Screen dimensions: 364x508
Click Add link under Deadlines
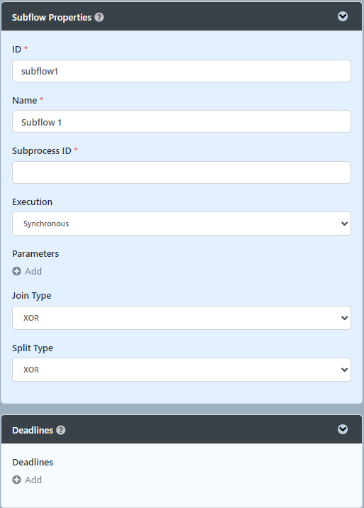tap(33, 480)
